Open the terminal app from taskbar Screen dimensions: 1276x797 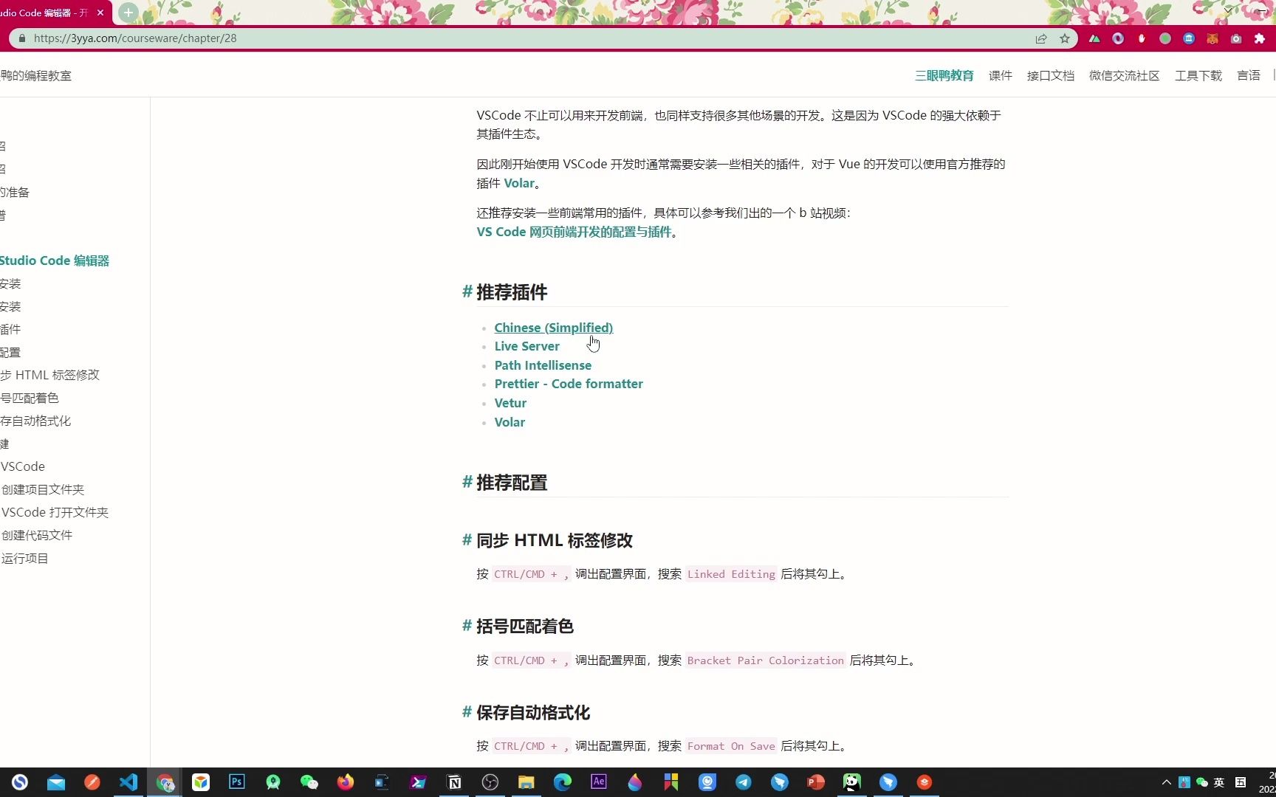coord(418,782)
